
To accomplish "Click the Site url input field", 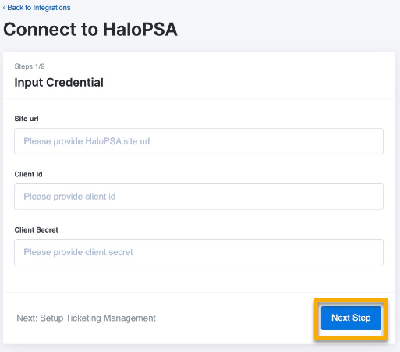I will 199,141.
